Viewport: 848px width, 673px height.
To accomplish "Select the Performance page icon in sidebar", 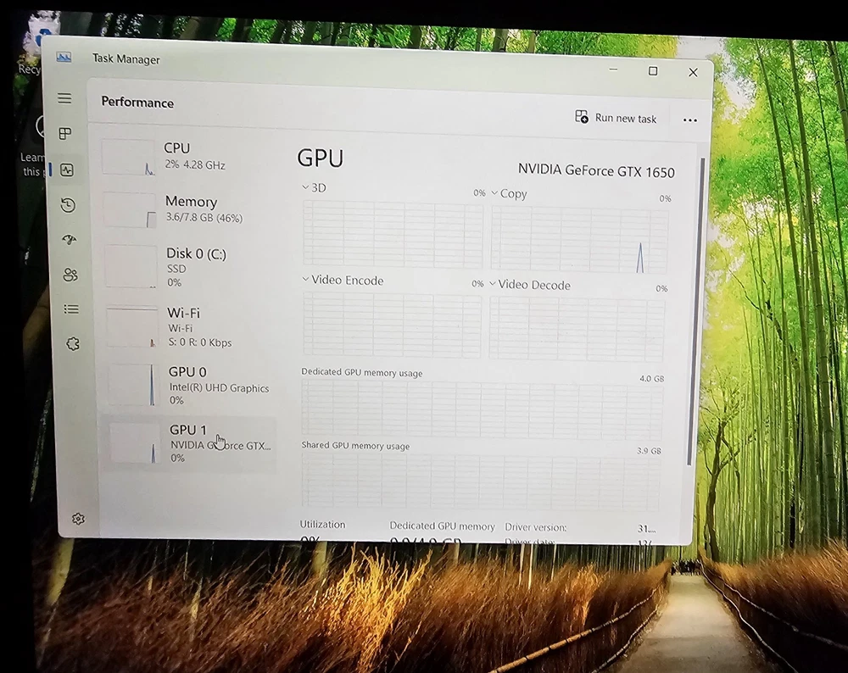I will point(67,170).
